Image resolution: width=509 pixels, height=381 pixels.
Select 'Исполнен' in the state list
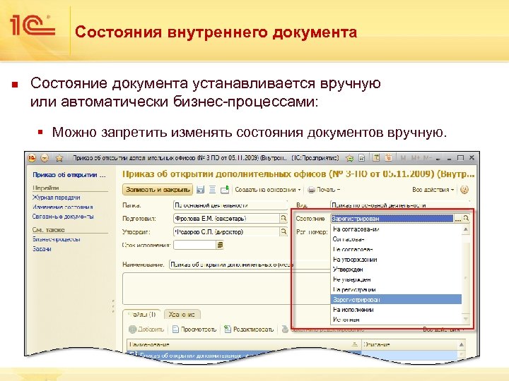396,320
